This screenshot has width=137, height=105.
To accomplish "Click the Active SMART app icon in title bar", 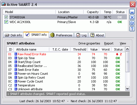I will coord(4,4).
